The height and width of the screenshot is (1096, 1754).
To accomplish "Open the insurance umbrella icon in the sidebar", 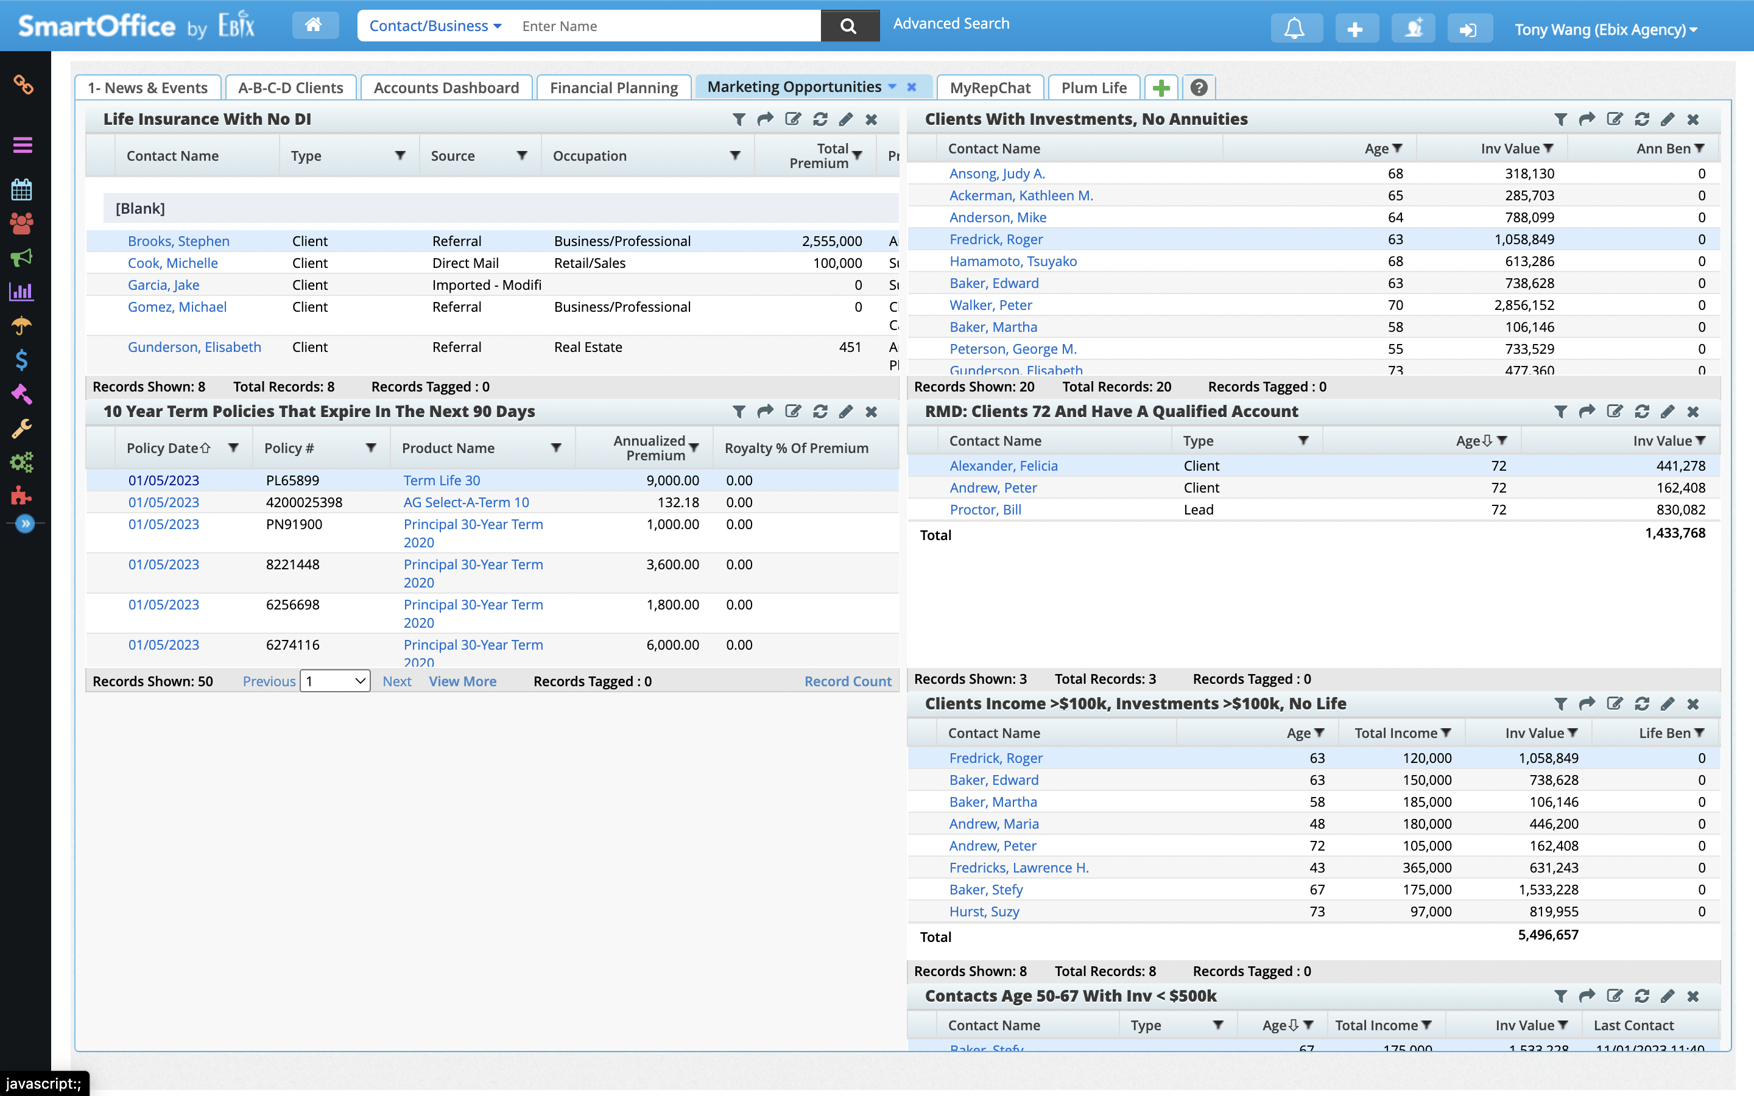I will [x=22, y=326].
